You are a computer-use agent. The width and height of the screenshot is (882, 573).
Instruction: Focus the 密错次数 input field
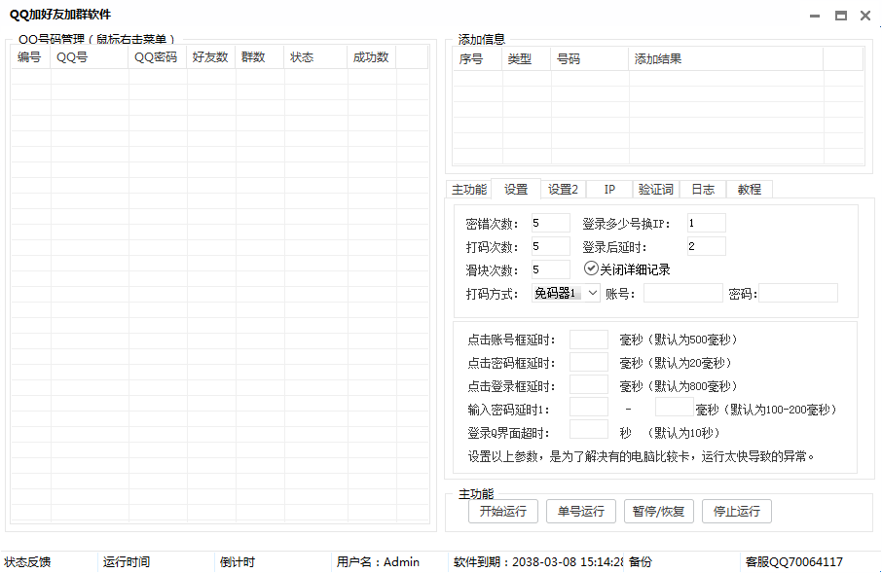point(551,223)
